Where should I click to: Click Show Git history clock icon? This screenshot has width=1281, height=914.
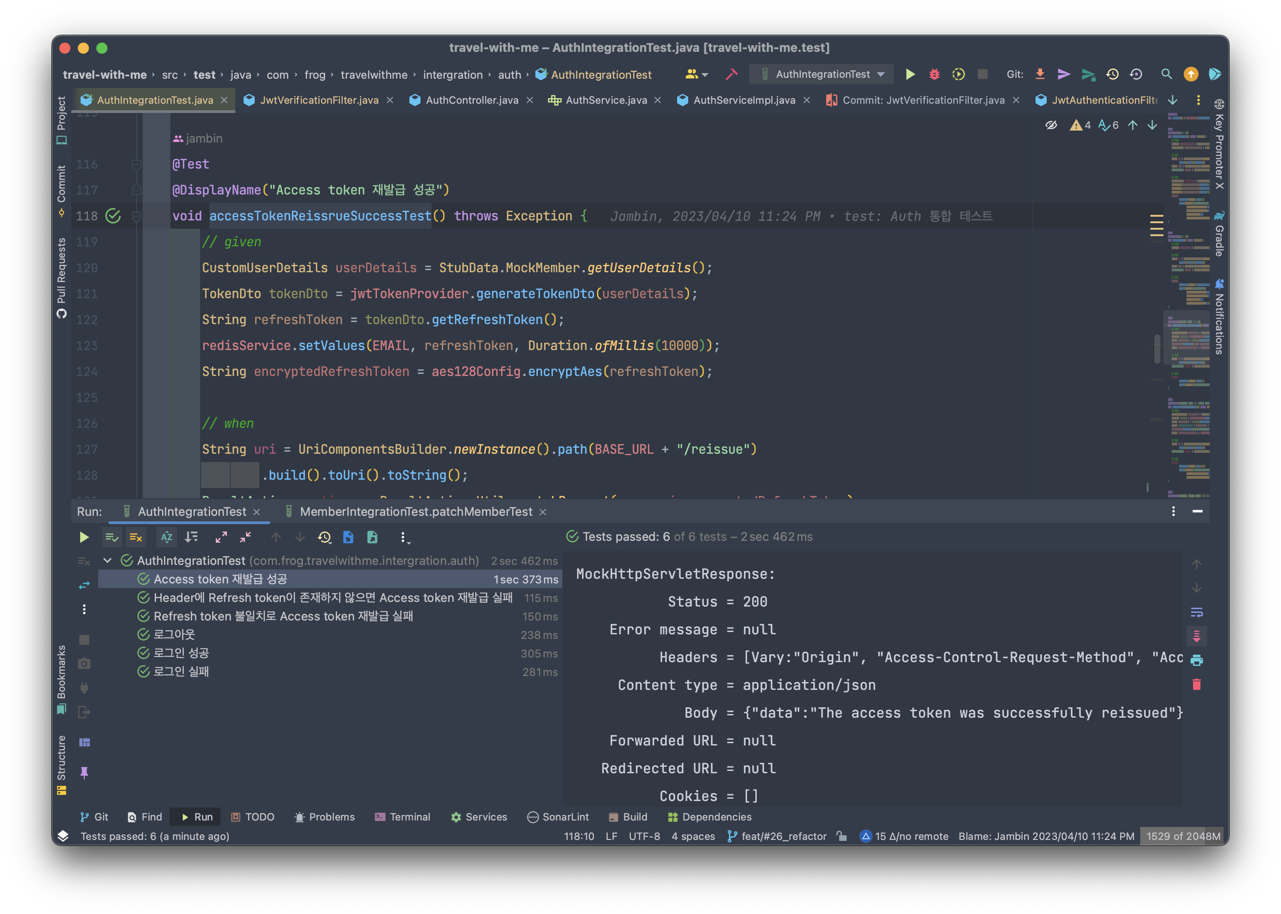(x=1112, y=74)
